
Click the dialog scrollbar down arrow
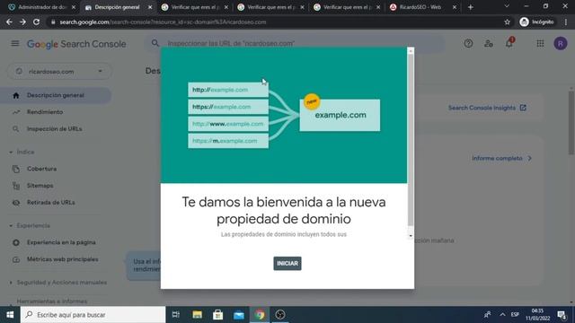[x=411, y=236]
